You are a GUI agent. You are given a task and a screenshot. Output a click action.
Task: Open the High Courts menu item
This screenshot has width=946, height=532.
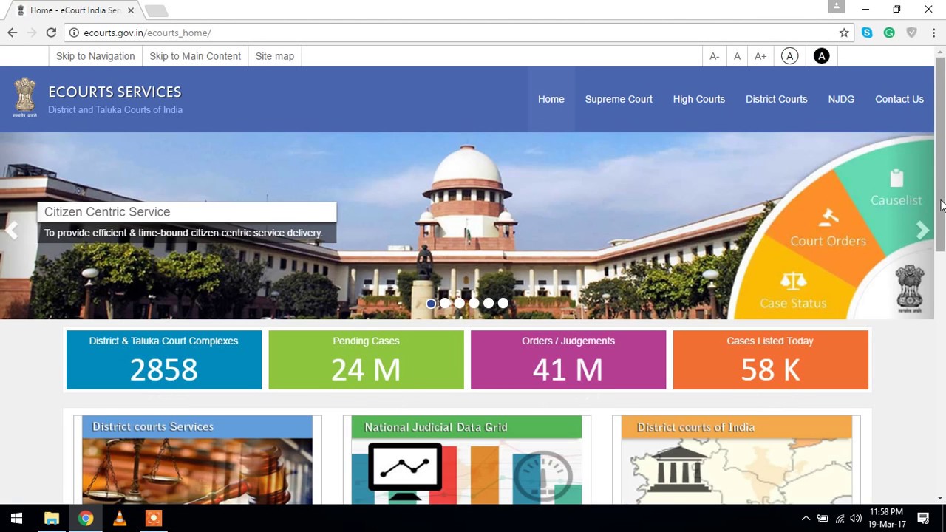[x=698, y=99]
